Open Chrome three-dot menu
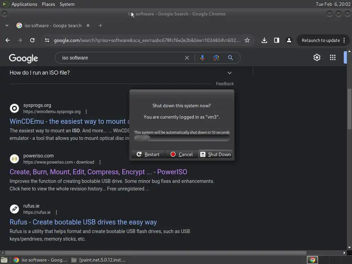This screenshot has width=352, height=264. [344, 41]
